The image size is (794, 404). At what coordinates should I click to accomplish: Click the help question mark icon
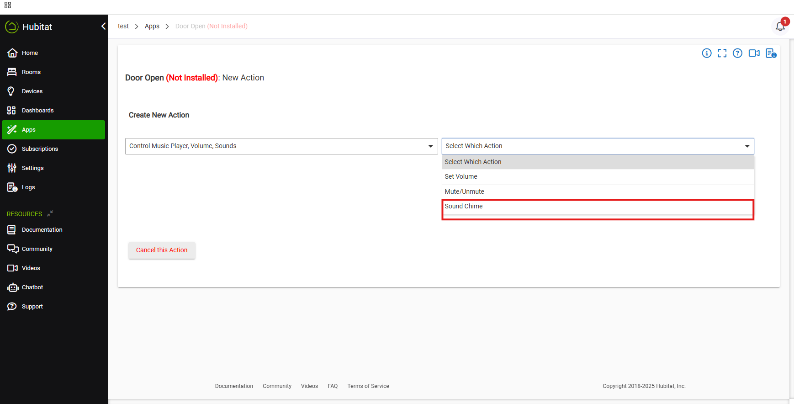[737, 53]
